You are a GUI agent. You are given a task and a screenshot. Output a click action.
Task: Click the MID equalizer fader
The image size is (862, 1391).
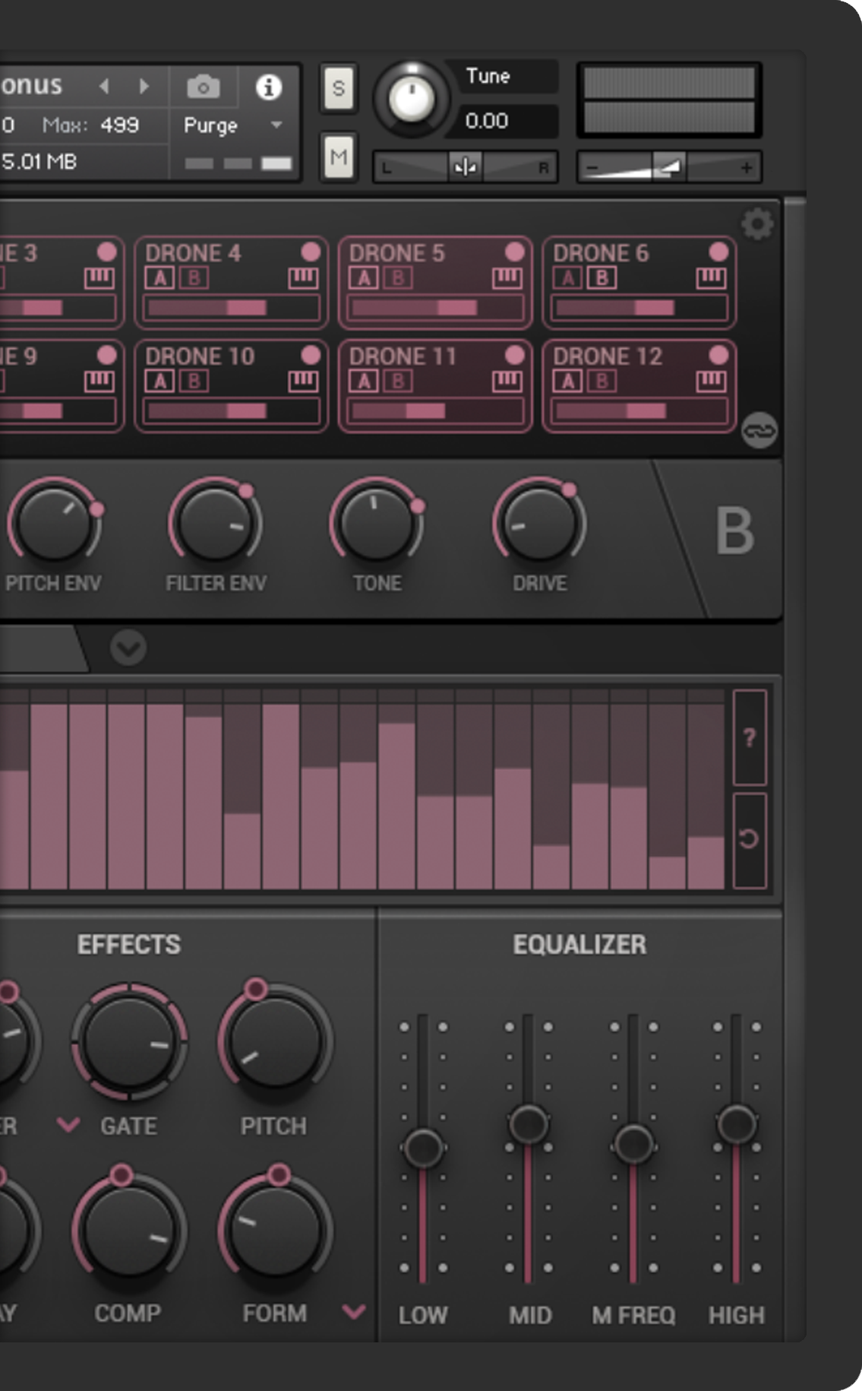pos(529,1123)
